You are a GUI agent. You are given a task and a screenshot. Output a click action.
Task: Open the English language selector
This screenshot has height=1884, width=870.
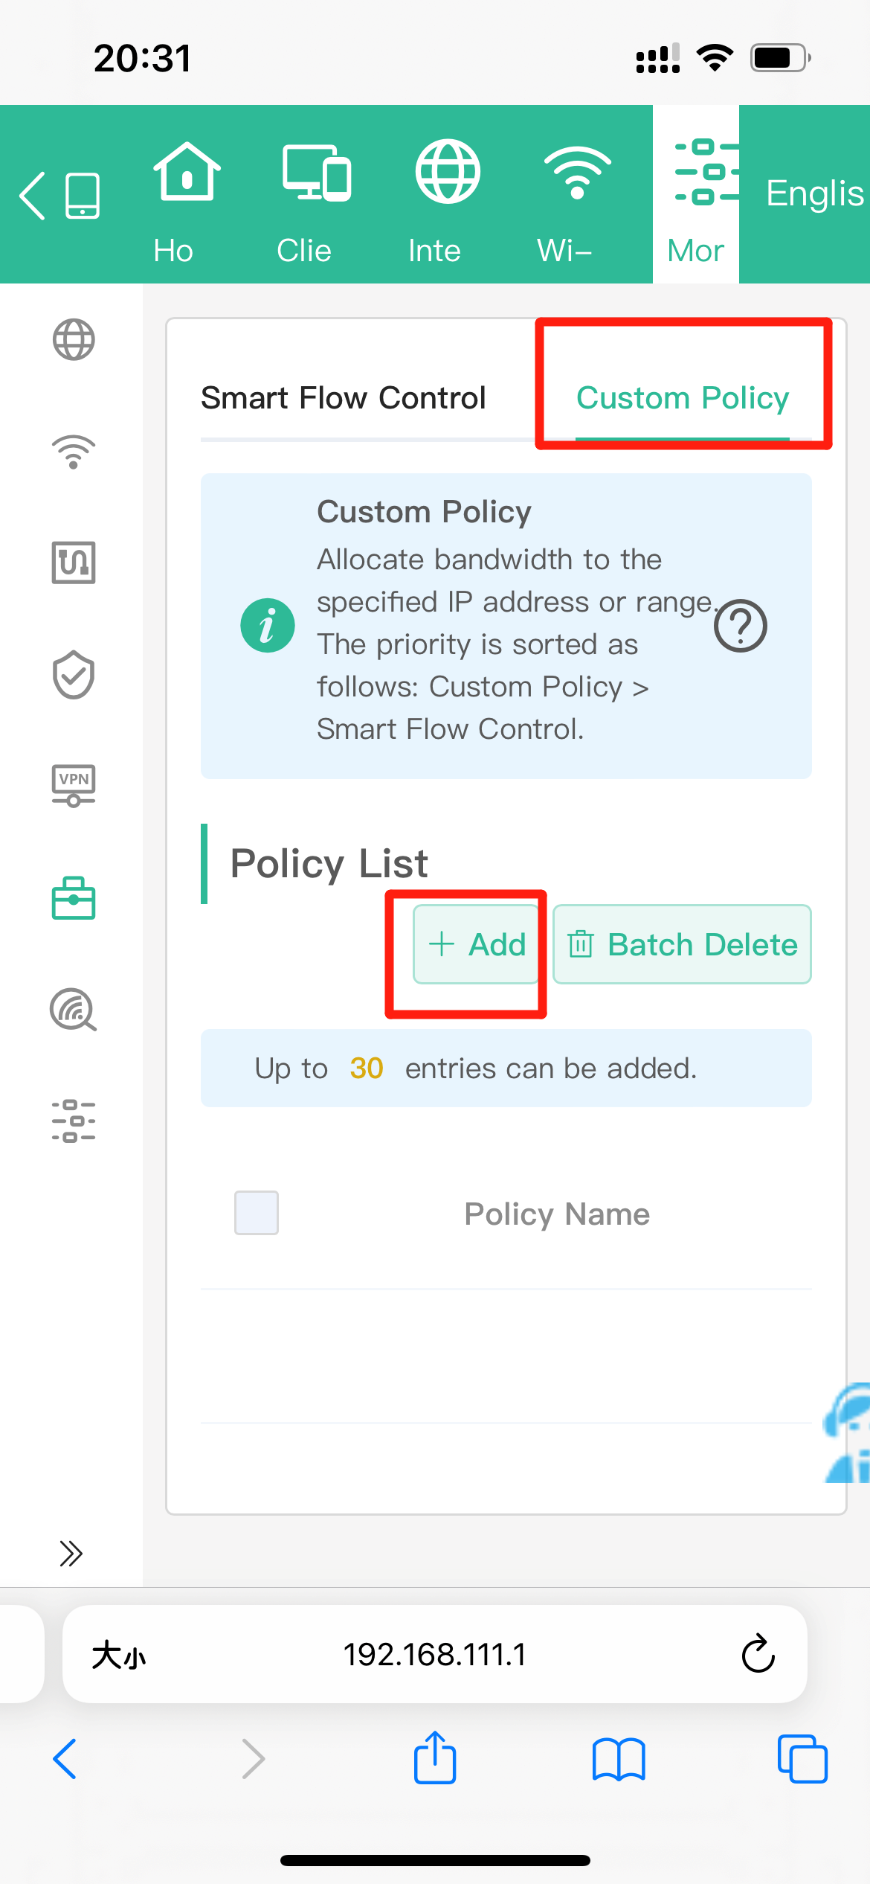(813, 193)
